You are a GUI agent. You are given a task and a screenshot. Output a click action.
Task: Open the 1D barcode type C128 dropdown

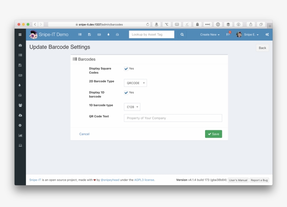click(132, 107)
